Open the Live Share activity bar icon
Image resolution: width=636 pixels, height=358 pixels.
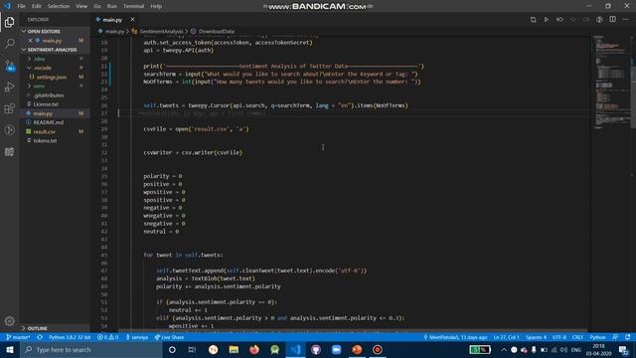tap(9, 130)
